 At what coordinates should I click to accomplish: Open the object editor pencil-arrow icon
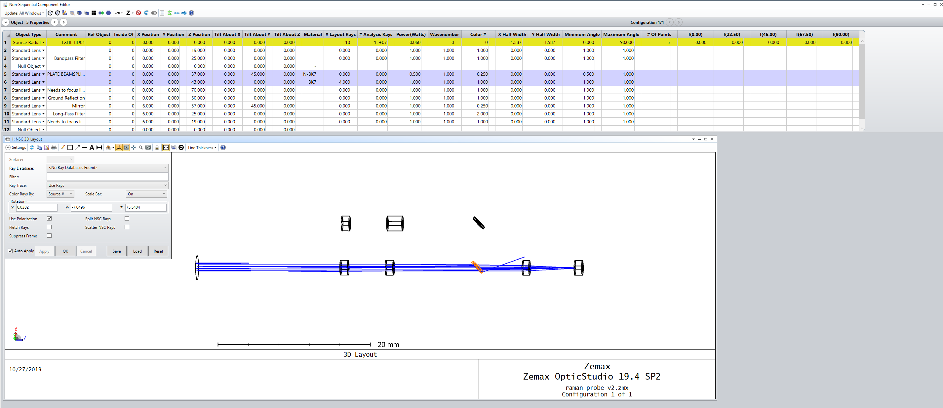(x=65, y=13)
